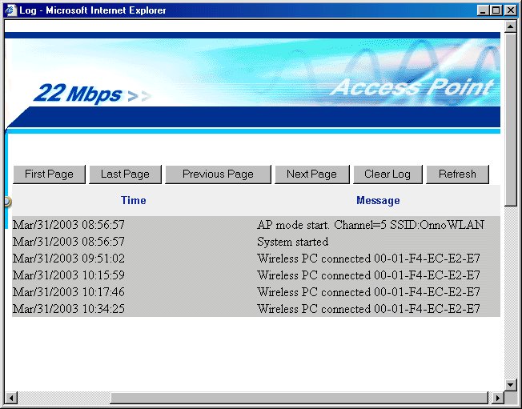The width and height of the screenshot is (522, 409).
Task: Click the 'Access Point' banner title
Action: point(412,87)
